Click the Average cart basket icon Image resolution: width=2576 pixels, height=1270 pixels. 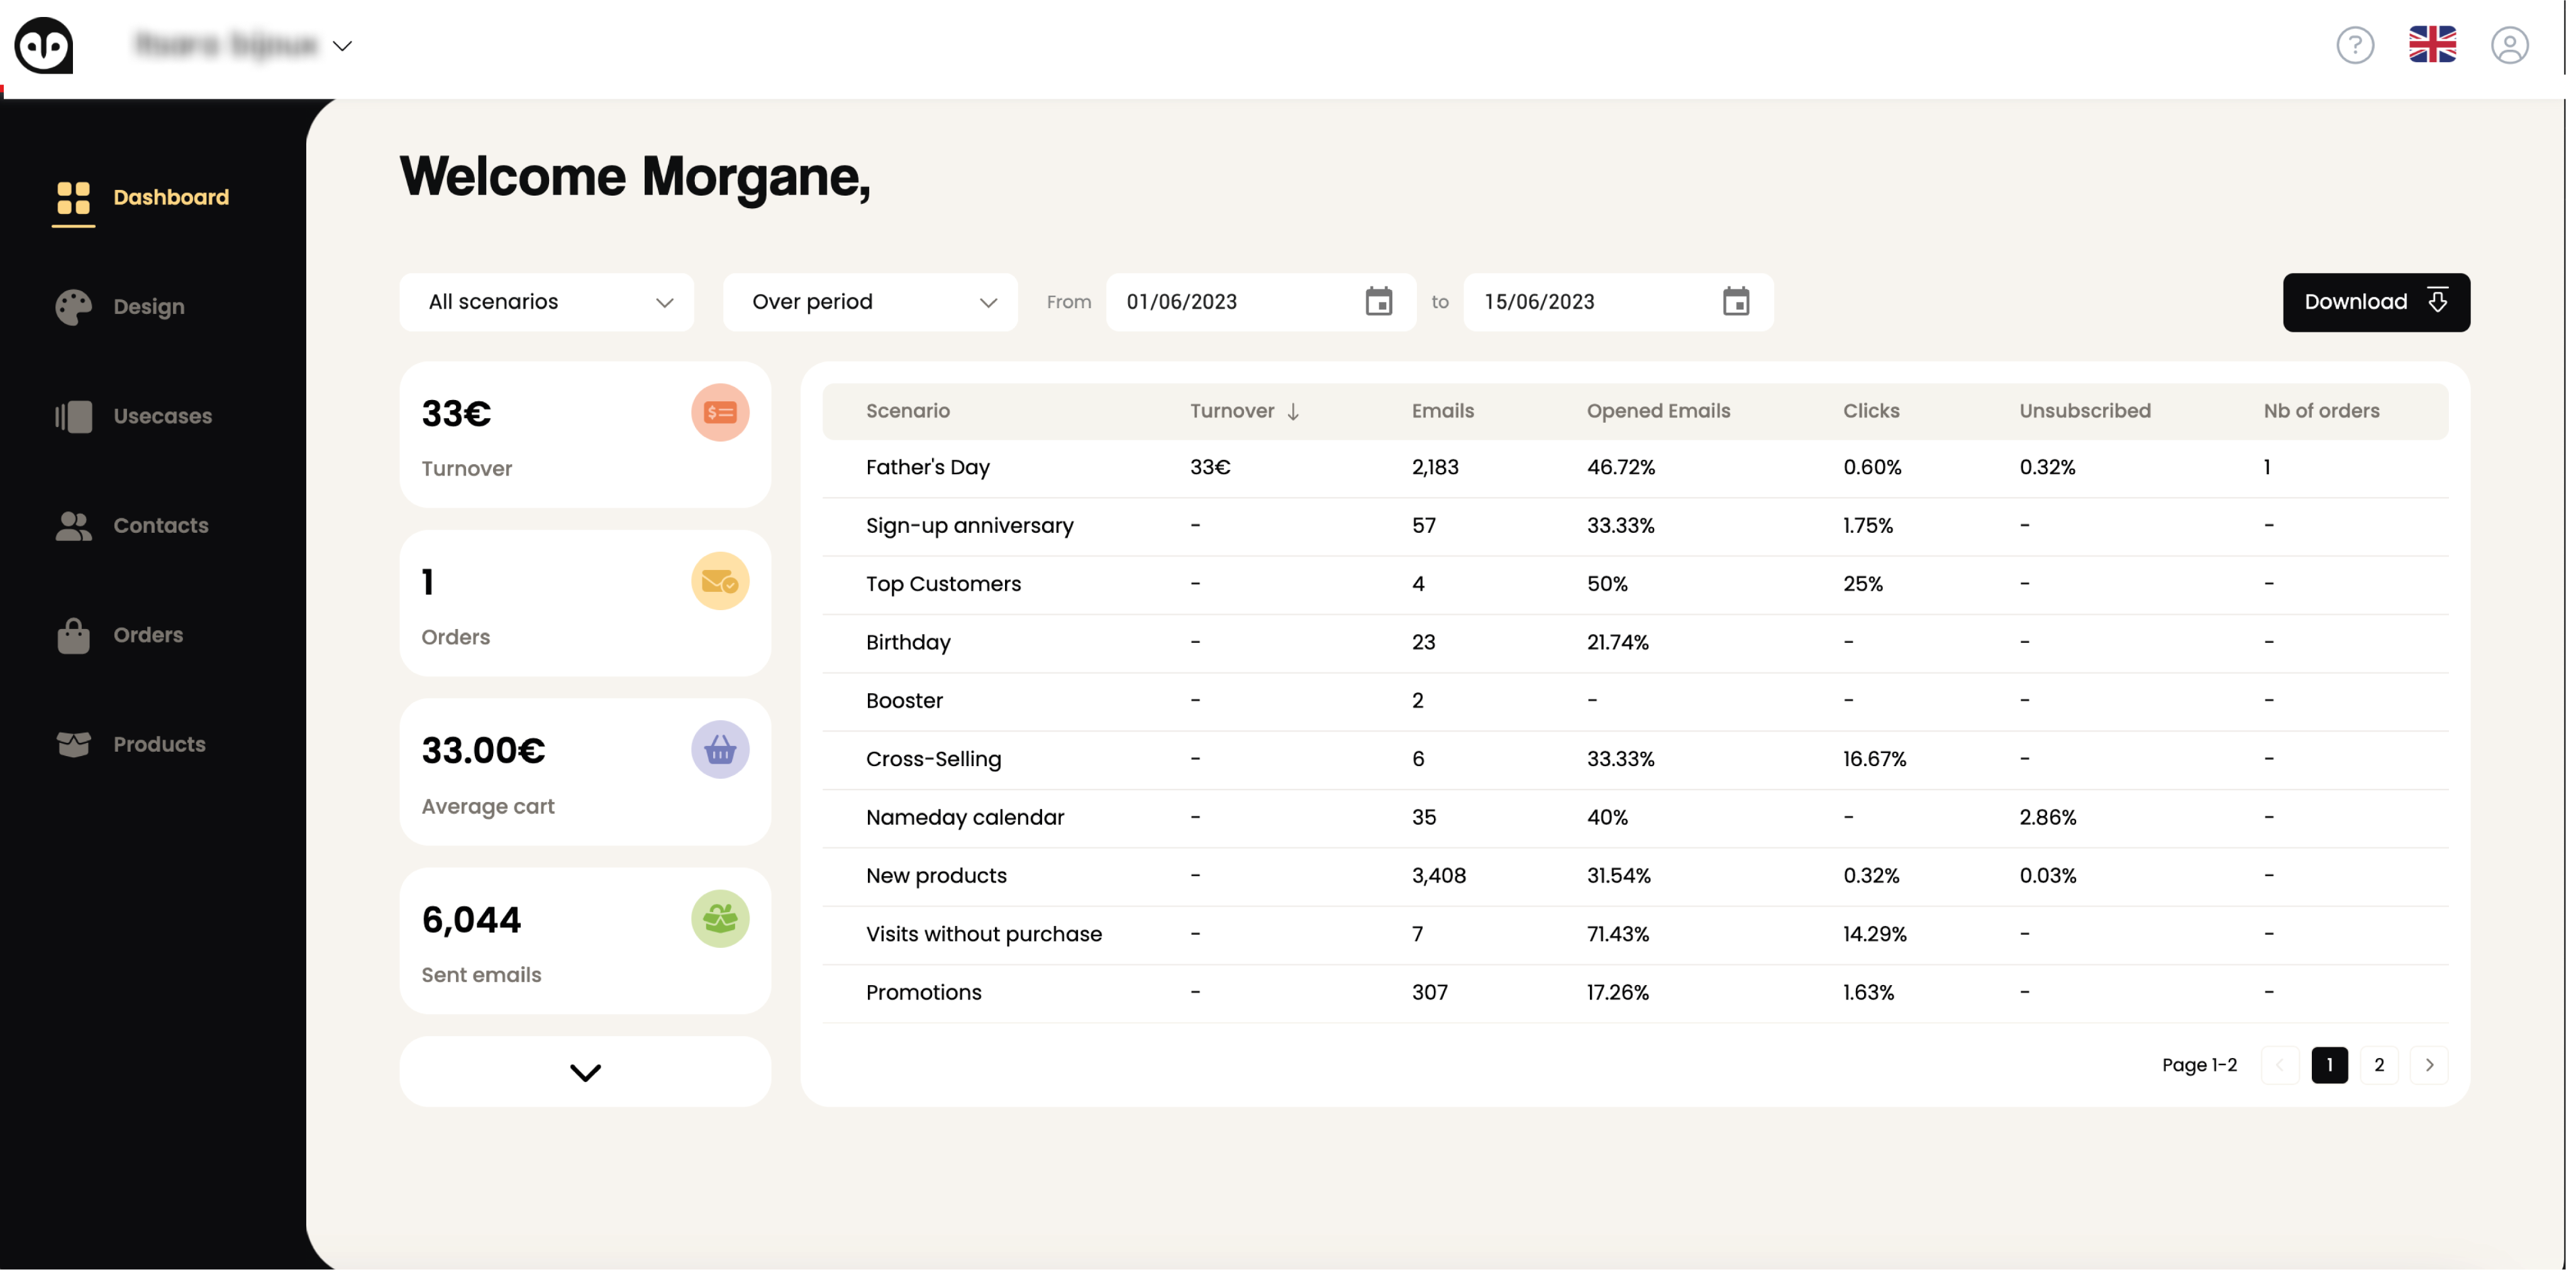(719, 749)
